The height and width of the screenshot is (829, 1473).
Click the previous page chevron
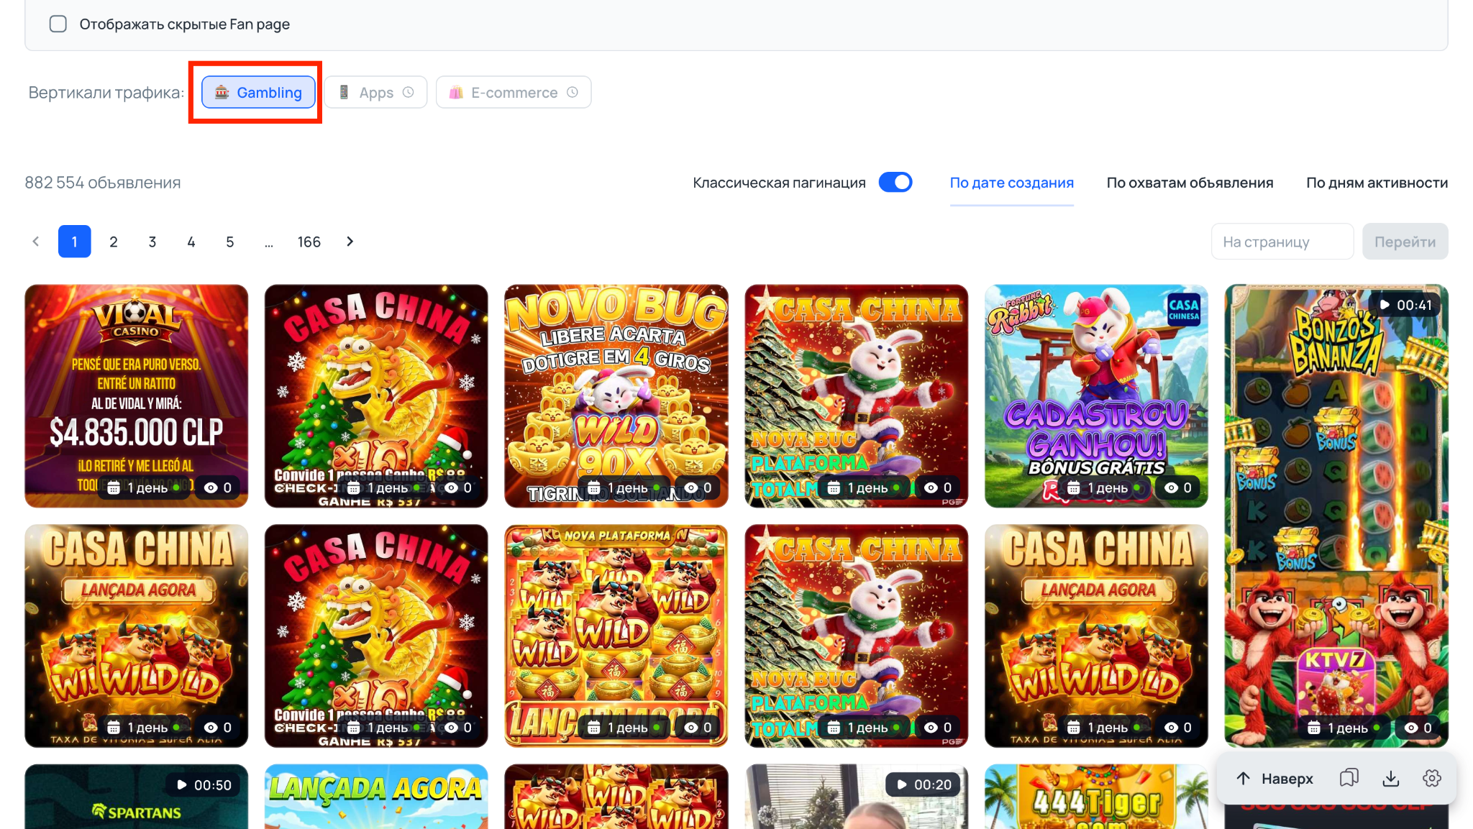36,242
